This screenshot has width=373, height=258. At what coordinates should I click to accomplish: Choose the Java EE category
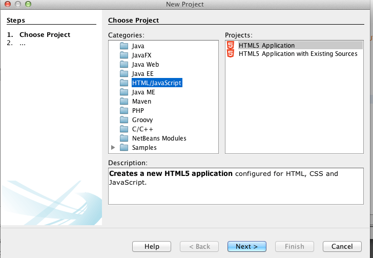click(x=143, y=74)
